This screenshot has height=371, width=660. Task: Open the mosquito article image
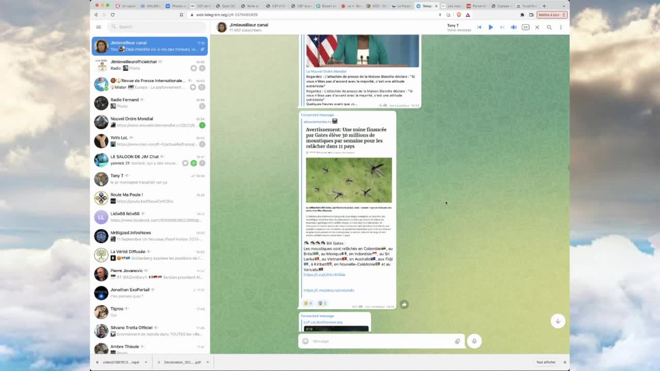click(x=349, y=180)
